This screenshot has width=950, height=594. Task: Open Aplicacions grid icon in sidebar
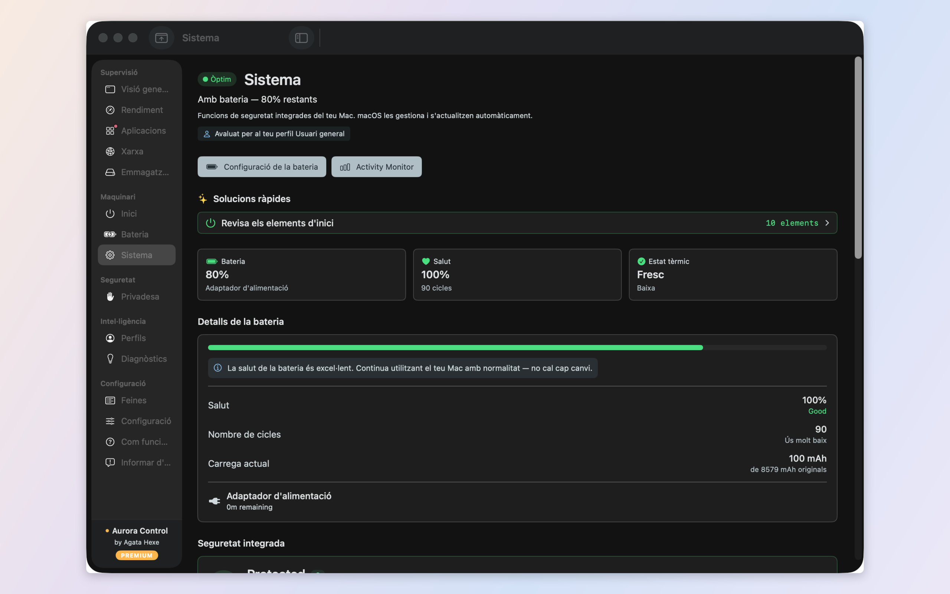coord(110,131)
